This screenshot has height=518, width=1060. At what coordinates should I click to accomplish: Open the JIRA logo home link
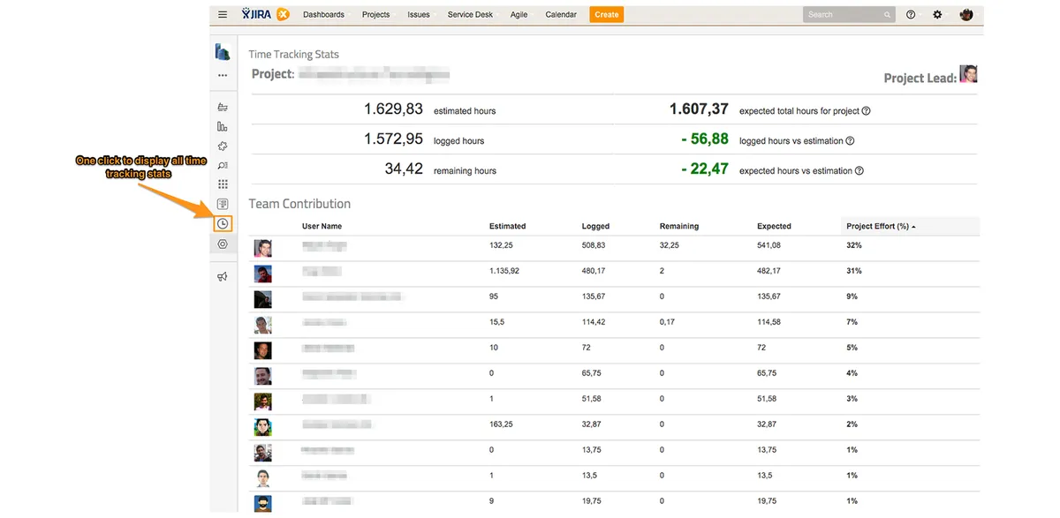pos(266,15)
